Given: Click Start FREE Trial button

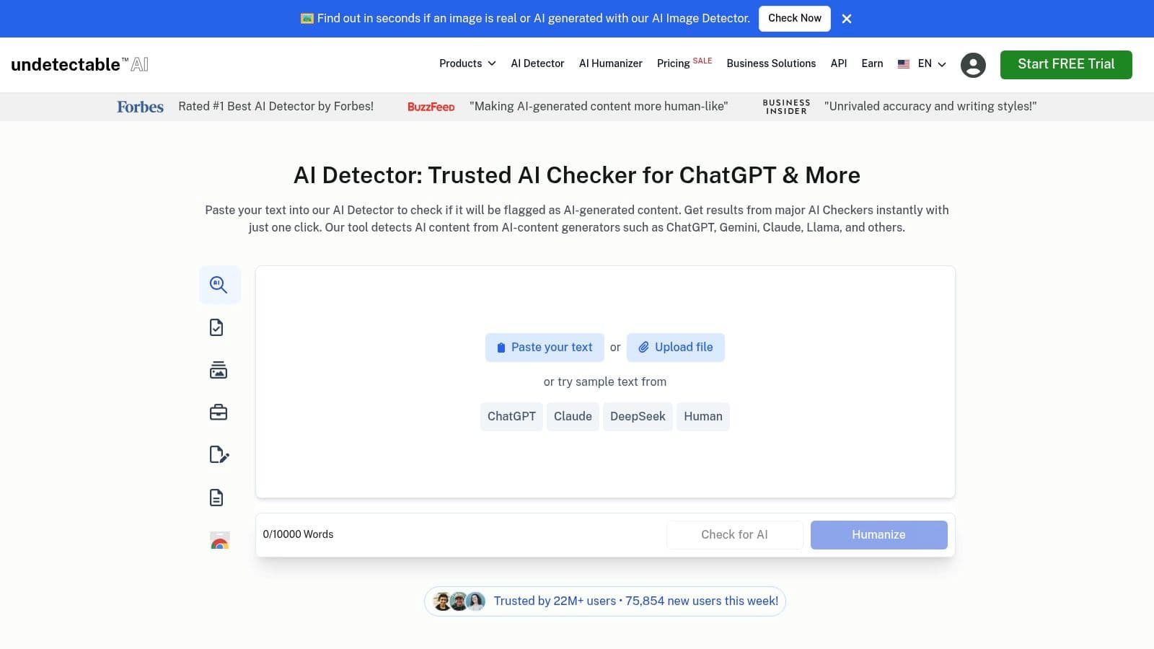Looking at the screenshot, I should (1066, 64).
